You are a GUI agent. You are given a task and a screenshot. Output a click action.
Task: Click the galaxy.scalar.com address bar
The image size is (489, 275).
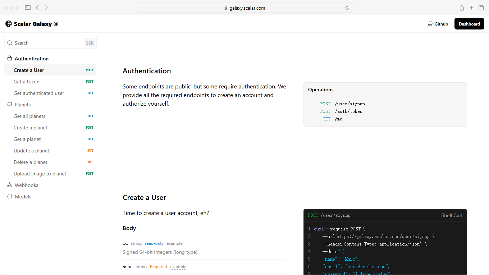tap(244, 8)
